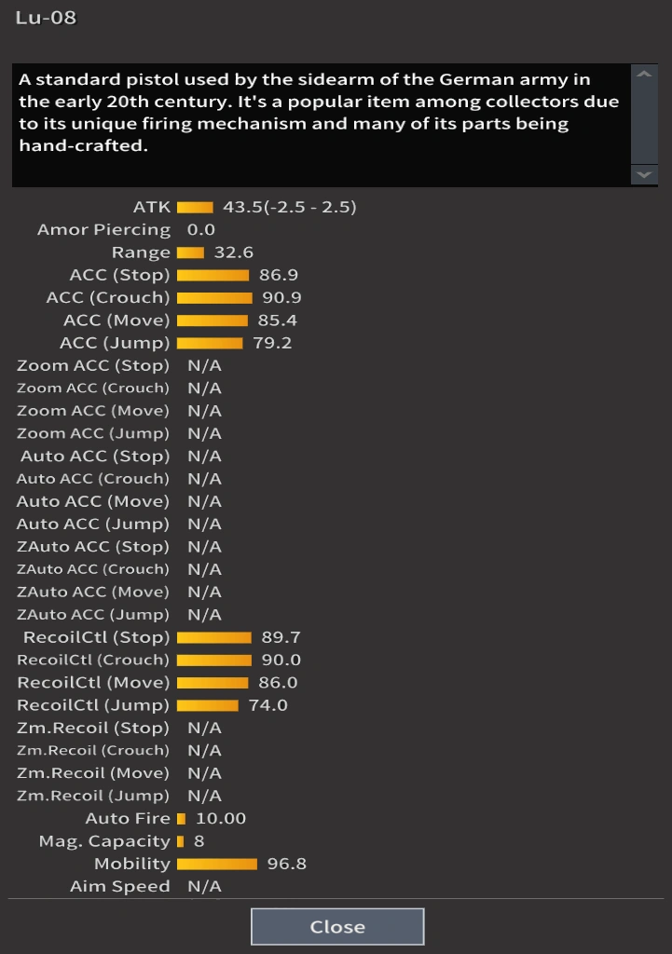Click the Aim Speed label
672x954 pixels.
tap(119, 887)
